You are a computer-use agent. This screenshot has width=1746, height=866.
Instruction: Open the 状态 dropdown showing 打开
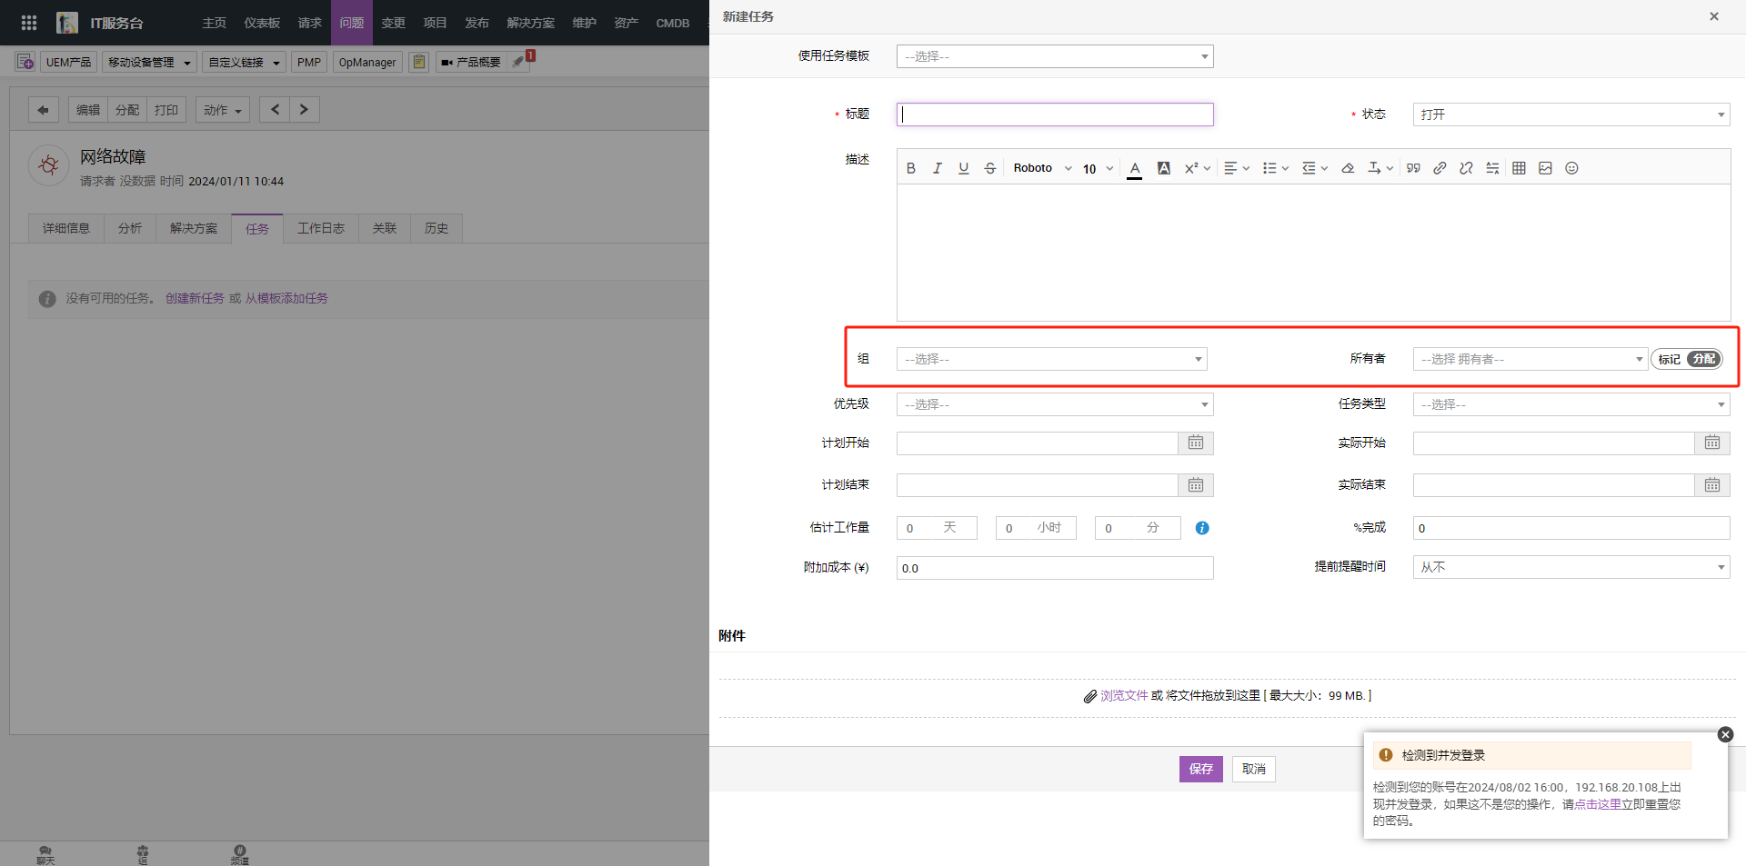[x=1570, y=114]
